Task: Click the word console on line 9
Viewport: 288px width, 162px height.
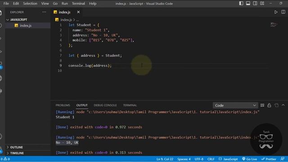Action: pos(76,66)
